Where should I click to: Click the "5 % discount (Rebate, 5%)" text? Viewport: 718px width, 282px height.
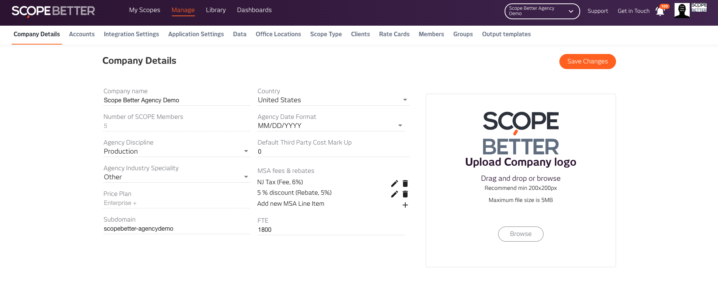coord(295,193)
